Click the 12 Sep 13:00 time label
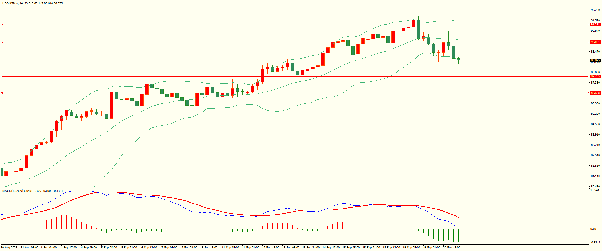 coord(271,248)
